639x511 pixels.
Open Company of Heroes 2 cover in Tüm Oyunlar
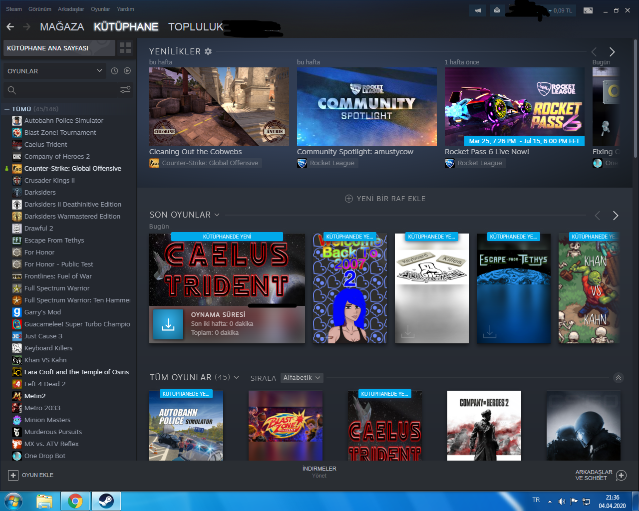[484, 426]
